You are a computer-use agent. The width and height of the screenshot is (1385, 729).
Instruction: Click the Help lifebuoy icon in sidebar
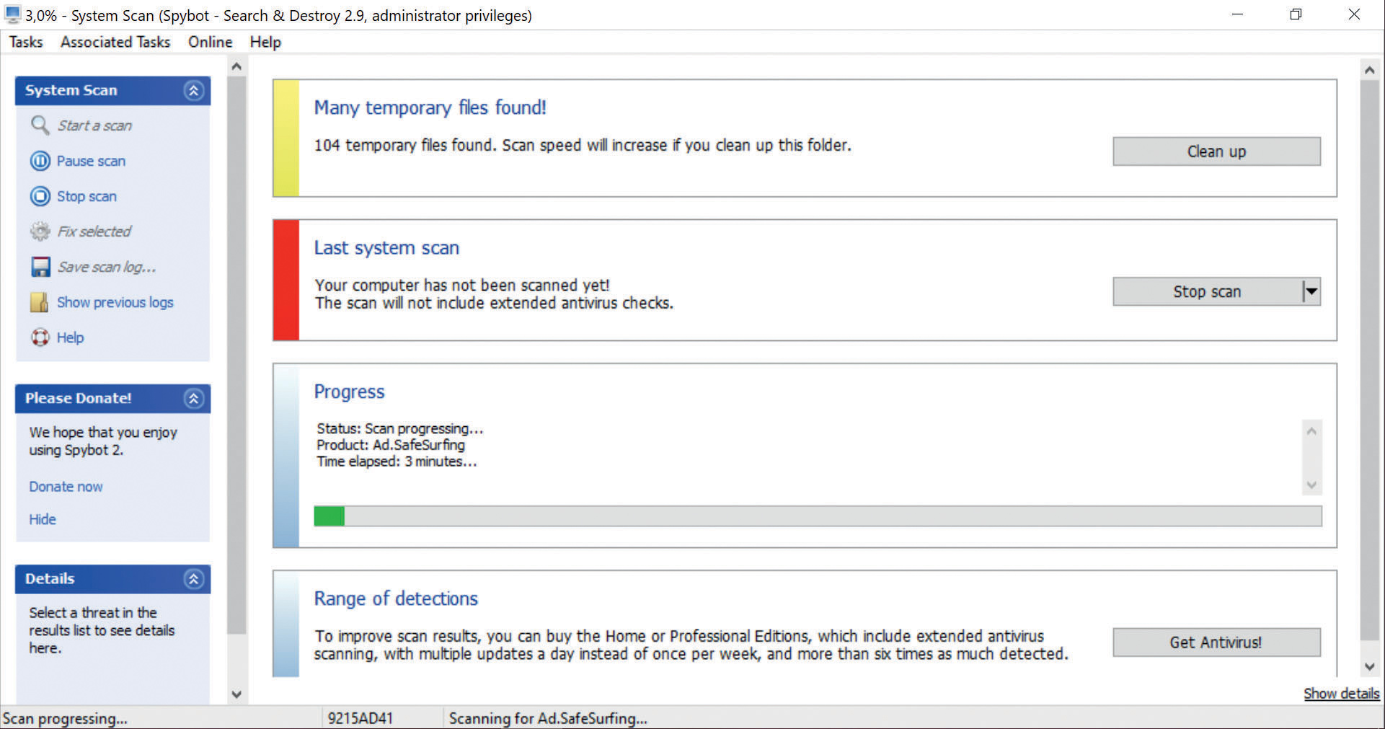[x=40, y=337]
